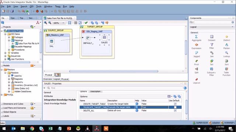236x132 pixels.
Task: Select the Unpivot component
Action: tap(197, 81)
